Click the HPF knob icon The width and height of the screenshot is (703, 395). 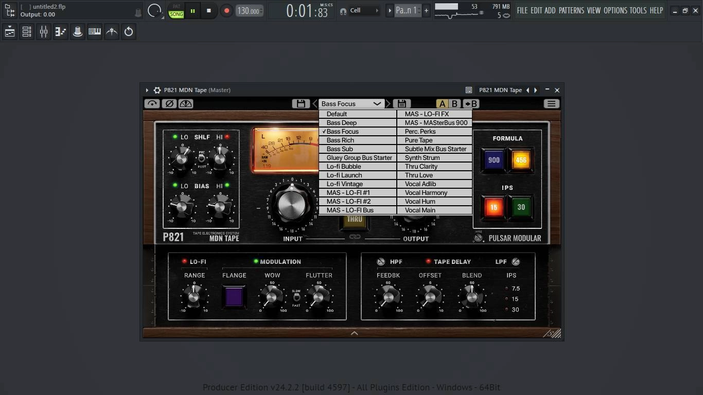pos(381,262)
